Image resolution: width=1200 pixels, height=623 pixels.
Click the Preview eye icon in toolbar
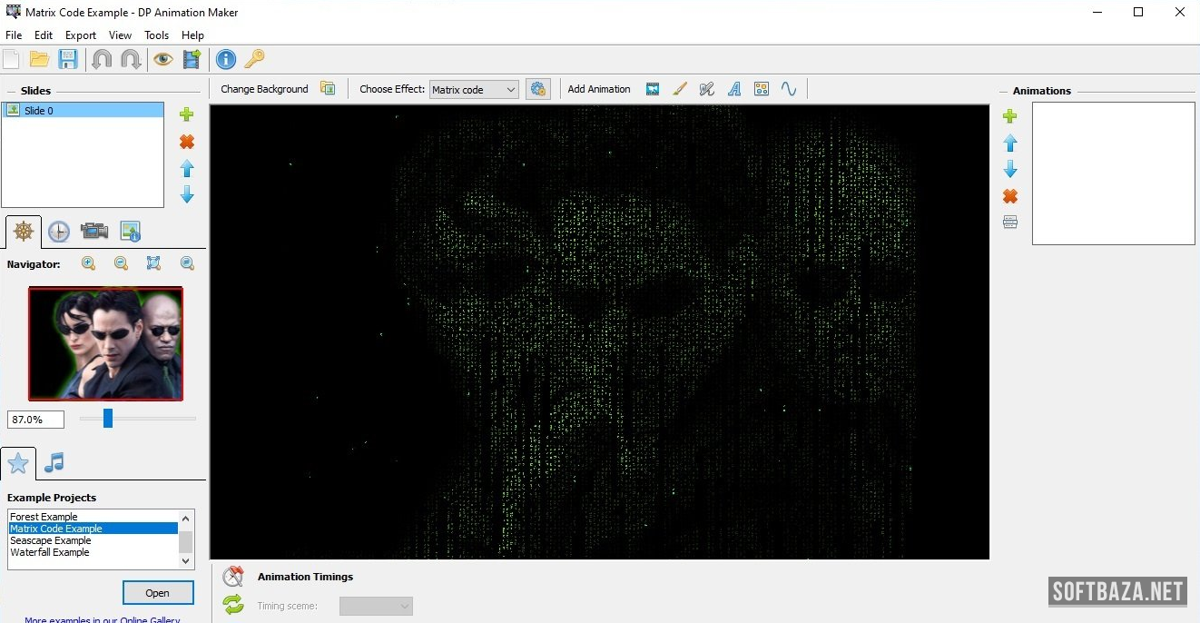coord(162,60)
